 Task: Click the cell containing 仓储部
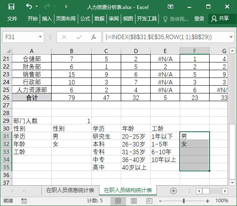click(x=32, y=59)
